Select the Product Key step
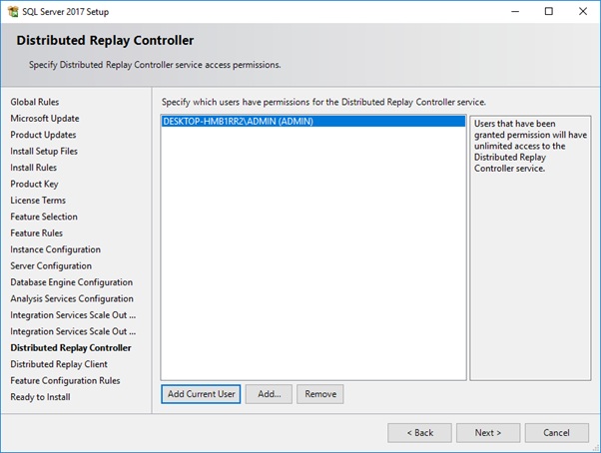 click(35, 184)
